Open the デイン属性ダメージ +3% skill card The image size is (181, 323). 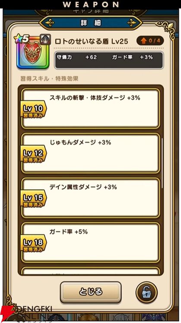coord(91,198)
